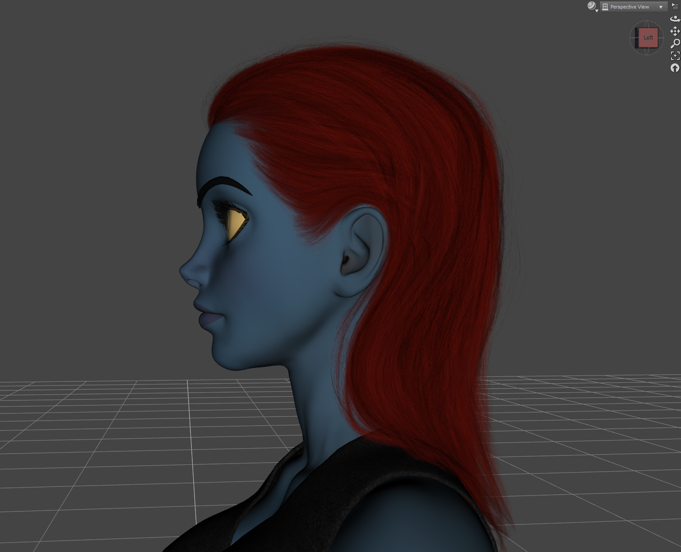The height and width of the screenshot is (552, 681).
Task: Click the frame selection icon
Action: tap(675, 56)
